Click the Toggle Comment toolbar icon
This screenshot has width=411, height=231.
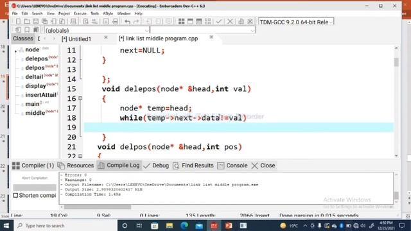[x=168, y=22]
